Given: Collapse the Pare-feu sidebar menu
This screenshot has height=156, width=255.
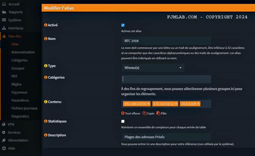Looking at the screenshot, I should tap(15, 36).
